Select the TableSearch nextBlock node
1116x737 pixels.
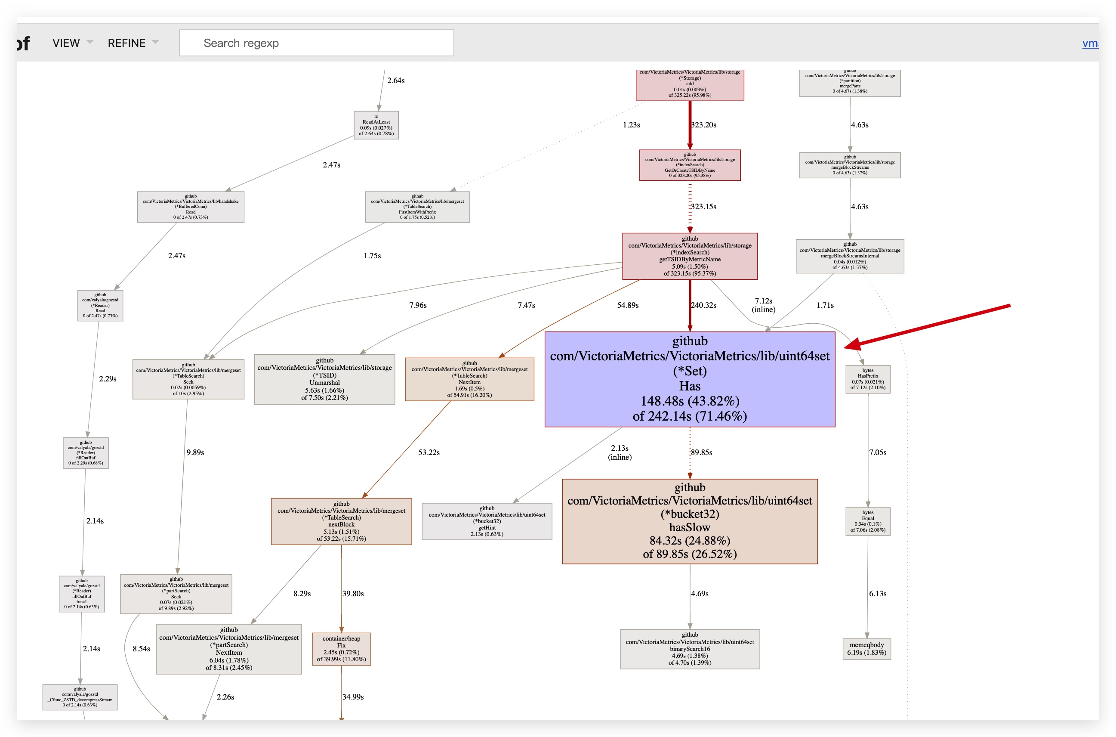coord(341,521)
